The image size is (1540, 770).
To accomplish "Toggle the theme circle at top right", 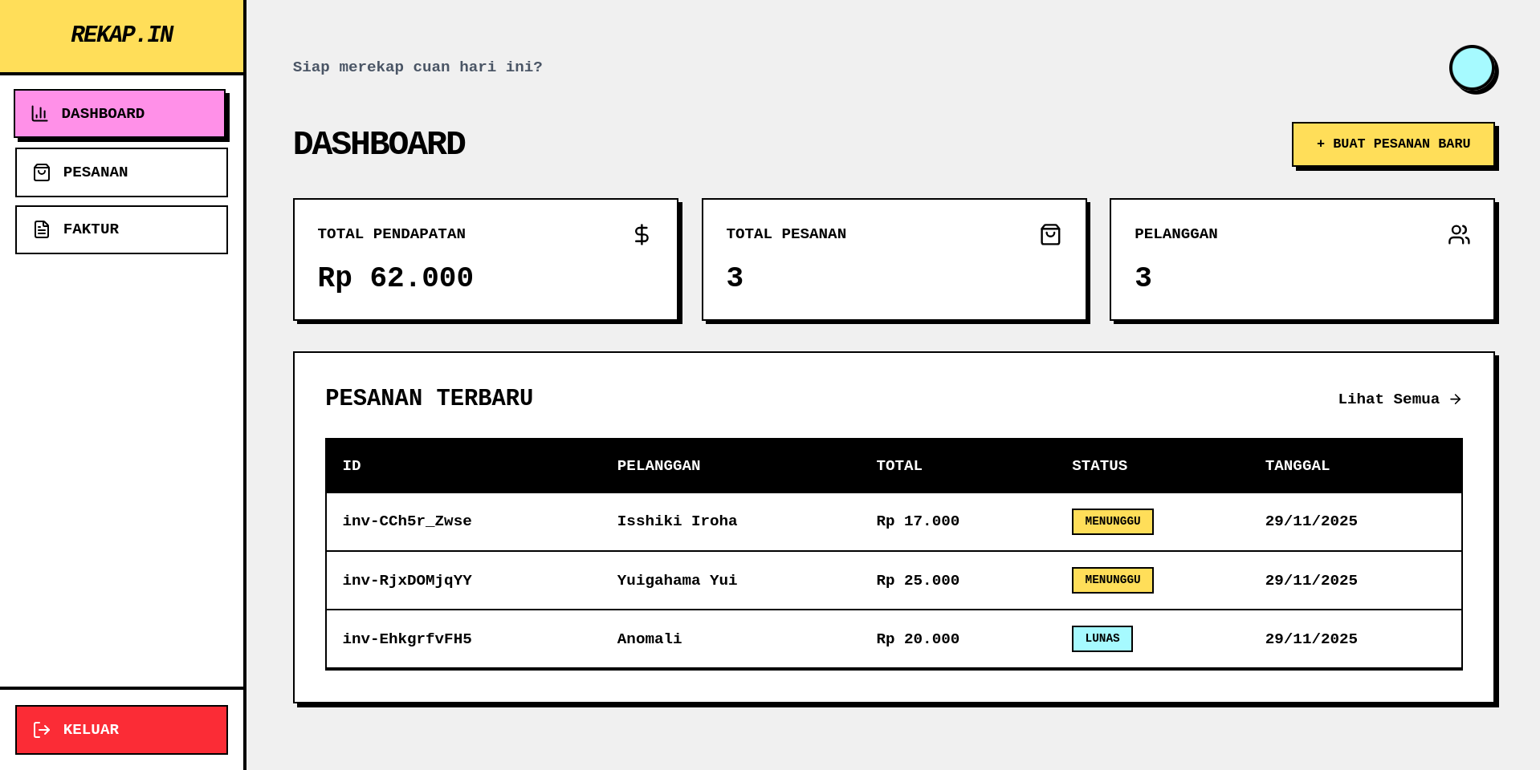I will pos(1473,69).
